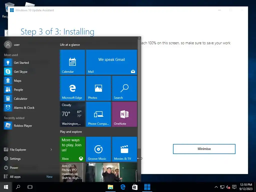Screen dimensions: 256x192
Task: Launch Microsoft Edge tile
Action: (72, 88)
